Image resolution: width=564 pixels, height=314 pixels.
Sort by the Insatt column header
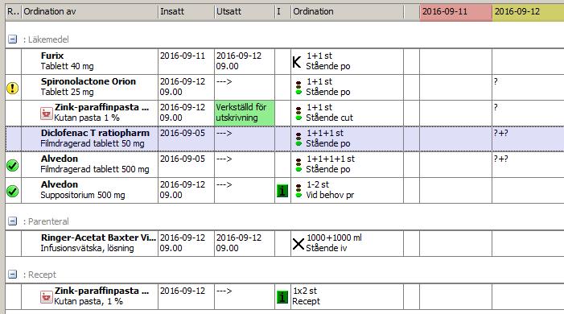tap(186, 11)
